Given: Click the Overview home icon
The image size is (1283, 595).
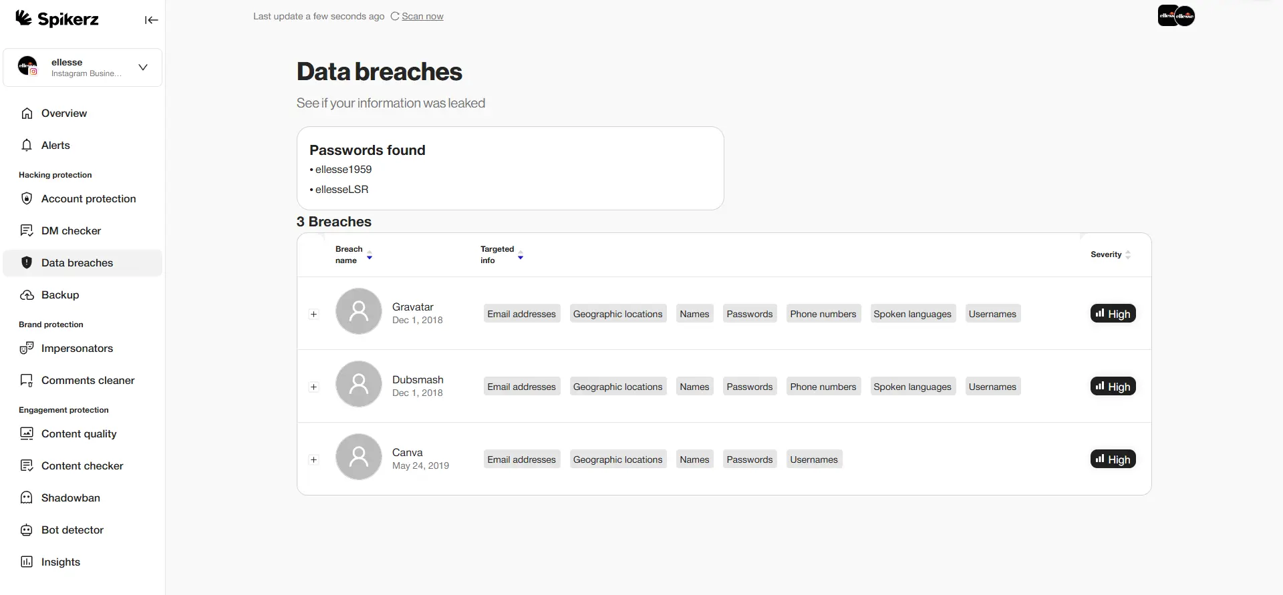Looking at the screenshot, I should click(x=27, y=114).
